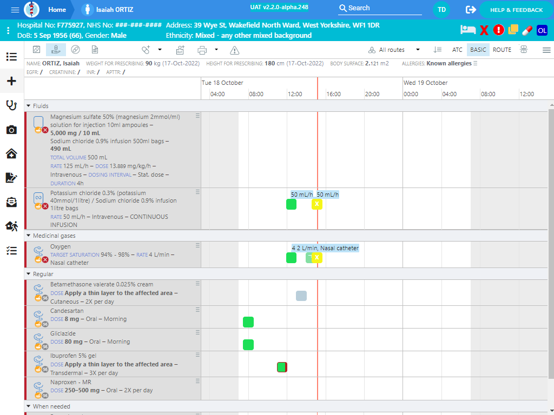
Task: Open dropdown arrow next to printer
Action: [x=216, y=50]
